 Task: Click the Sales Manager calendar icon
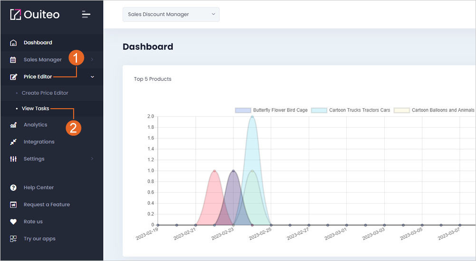point(13,60)
